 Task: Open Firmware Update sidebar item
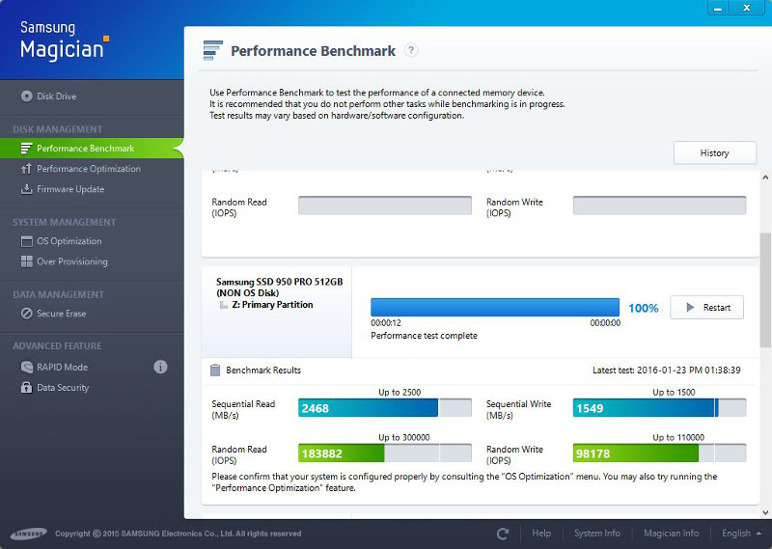(x=70, y=189)
